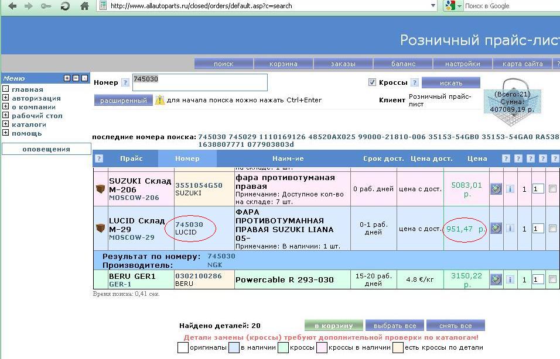The image size is (560, 359).
Task: Open the карта сайта tab
Action: [x=523, y=64]
